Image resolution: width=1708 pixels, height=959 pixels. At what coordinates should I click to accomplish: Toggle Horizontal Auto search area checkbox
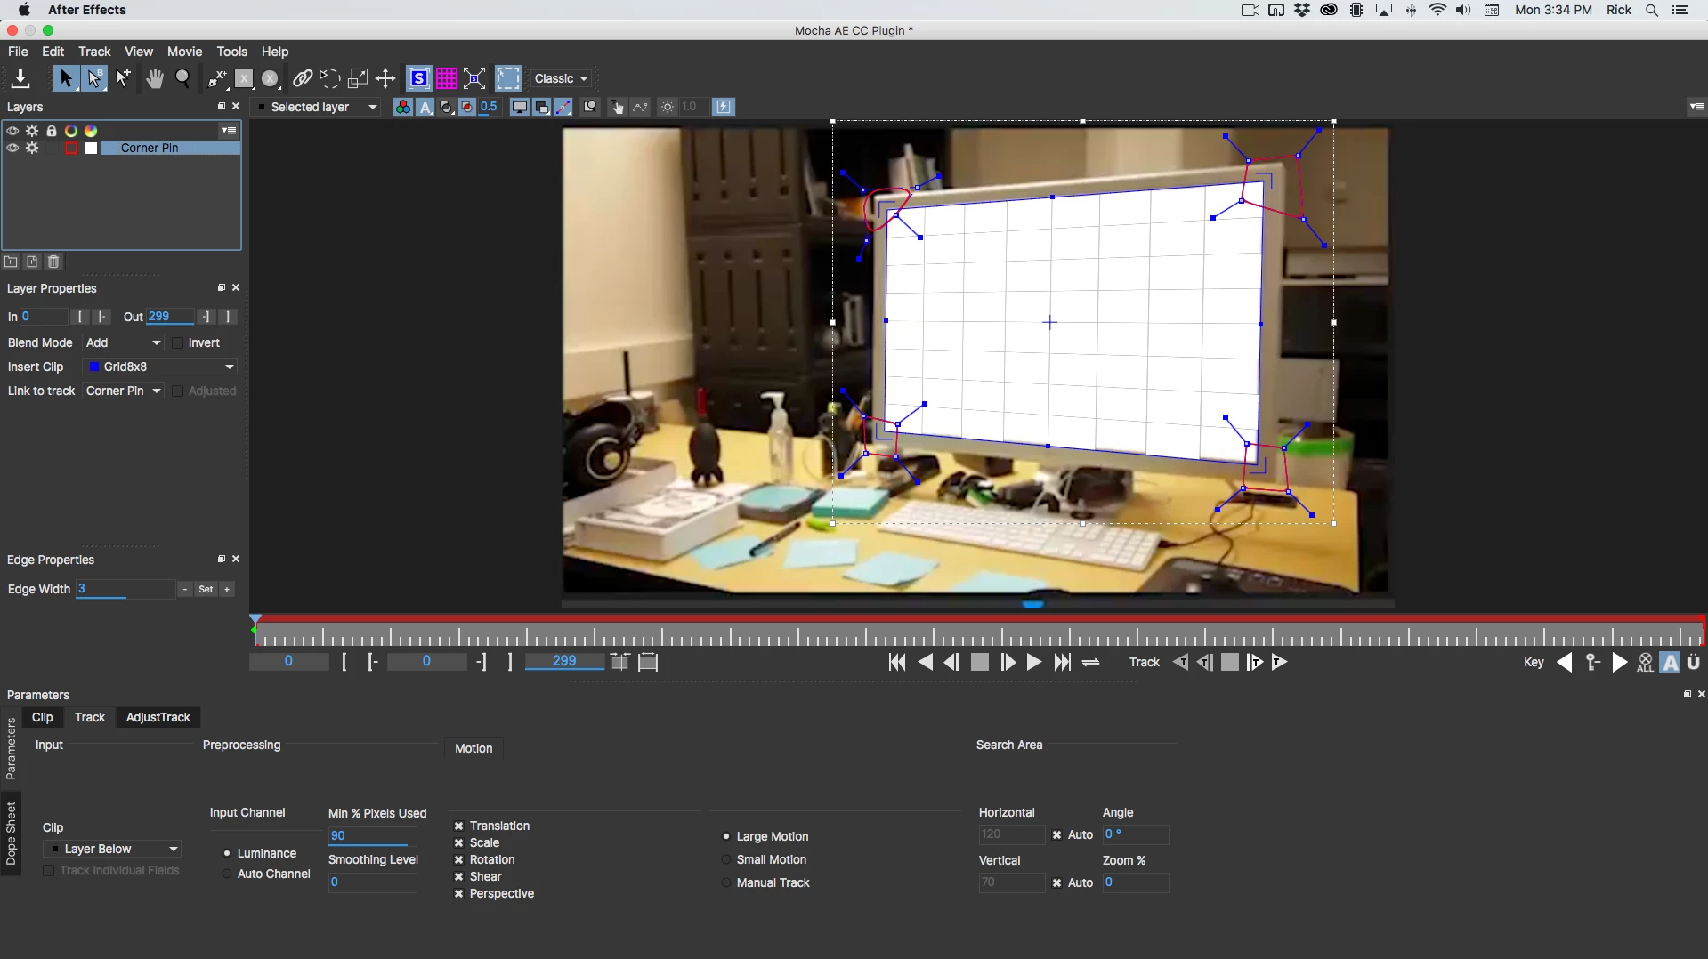(1056, 834)
